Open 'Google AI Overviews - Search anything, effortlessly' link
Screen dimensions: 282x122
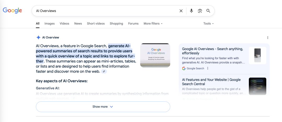pyautogui.click(x=213, y=51)
